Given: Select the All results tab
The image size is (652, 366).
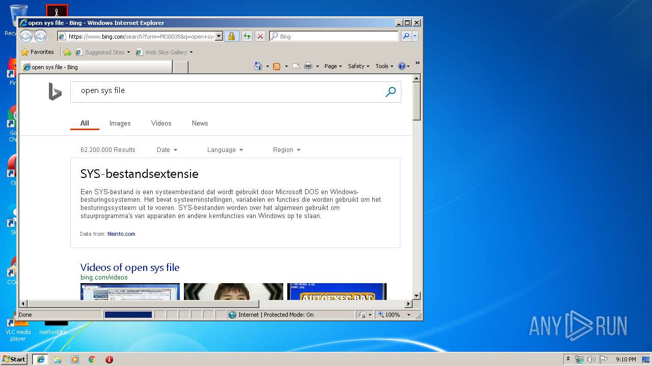Looking at the screenshot, I should pos(85,123).
